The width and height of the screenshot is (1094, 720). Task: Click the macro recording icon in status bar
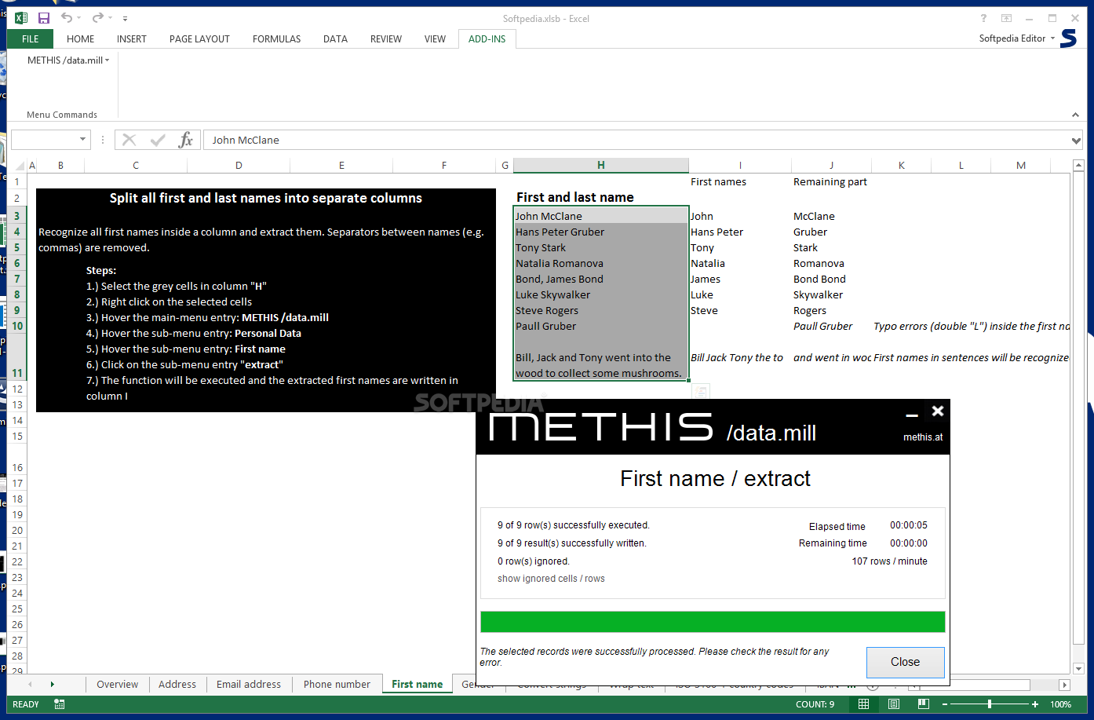click(x=60, y=704)
